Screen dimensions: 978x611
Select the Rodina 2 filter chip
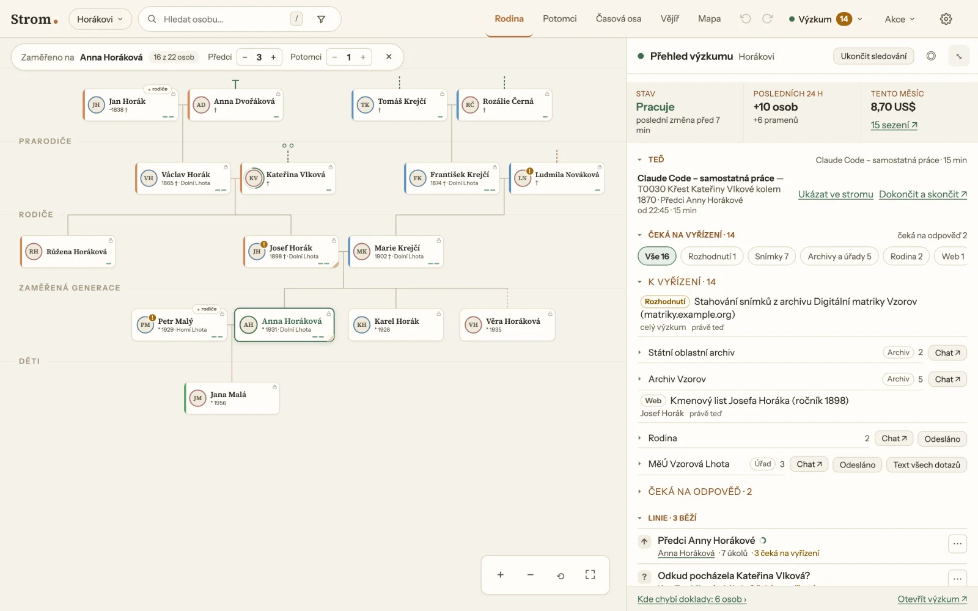tap(906, 256)
